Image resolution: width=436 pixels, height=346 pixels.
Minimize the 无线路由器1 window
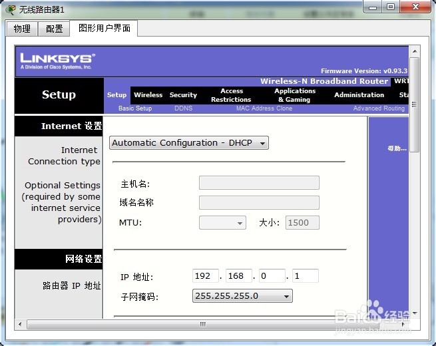click(373, 7)
